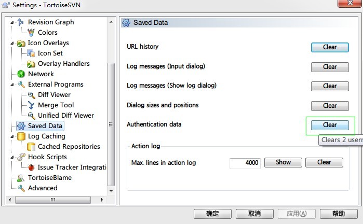Collapse the Hook Scripts tree node
This screenshot has height=224, width=363.
12,158
